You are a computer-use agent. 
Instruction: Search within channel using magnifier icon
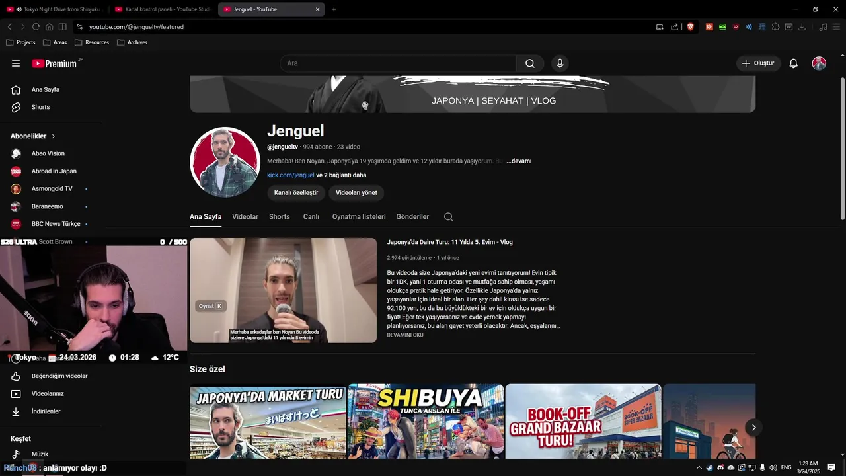click(449, 217)
